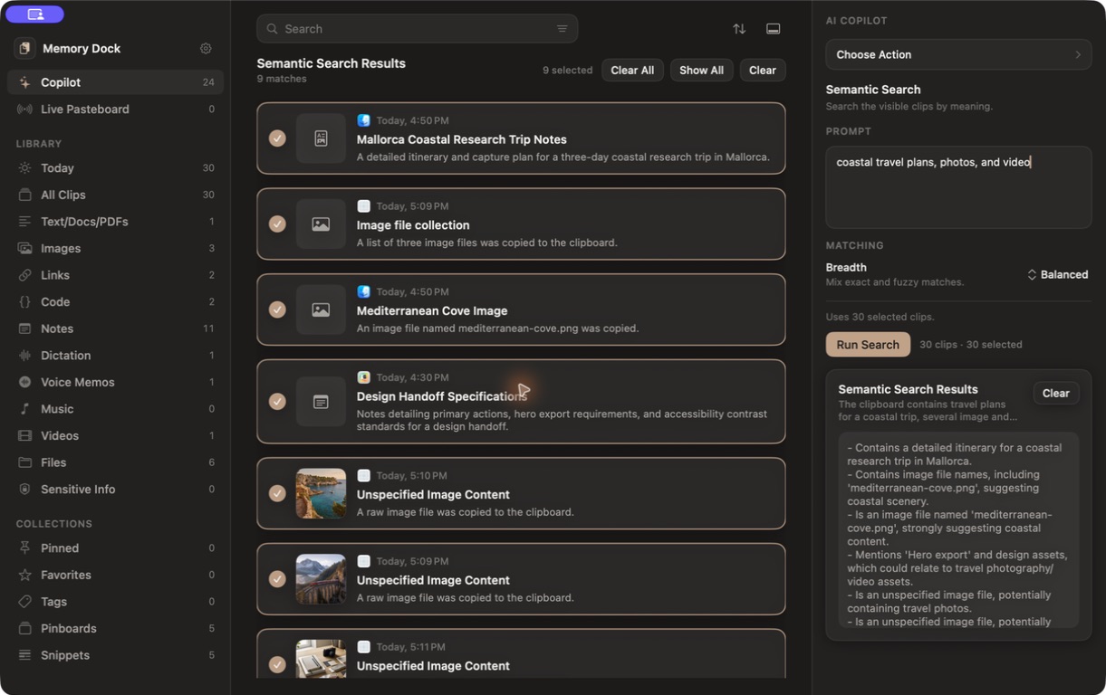
Task: Change the Breadth Balanced setting
Action: tap(1057, 275)
